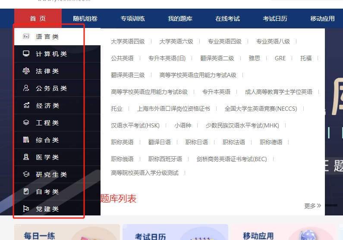The width and height of the screenshot is (343, 240).
Task: Select the 经济类 category label
Action: (47, 106)
